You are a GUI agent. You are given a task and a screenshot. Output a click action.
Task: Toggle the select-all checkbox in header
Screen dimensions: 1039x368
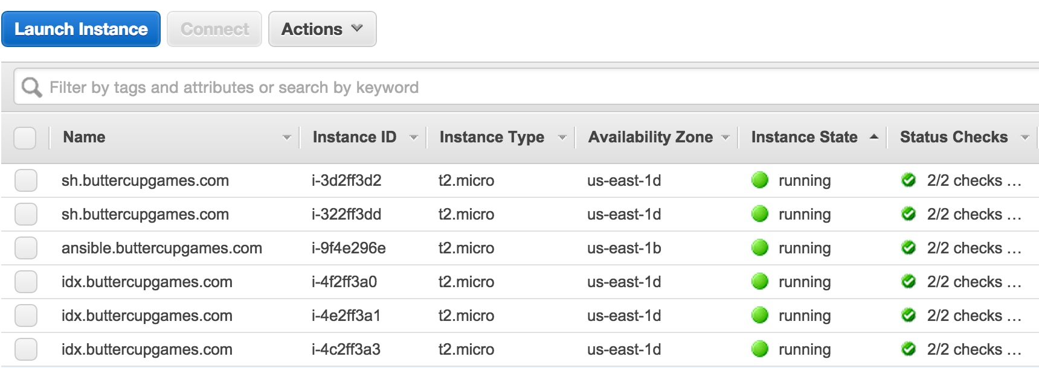pyautogui.click(x=25, y=138)
